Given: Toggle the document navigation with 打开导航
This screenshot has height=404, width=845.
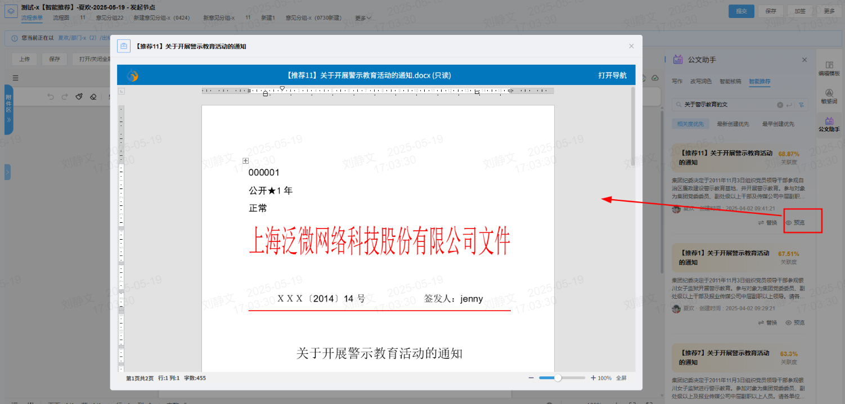Looking at the screenshot, I should pos(612,75).
